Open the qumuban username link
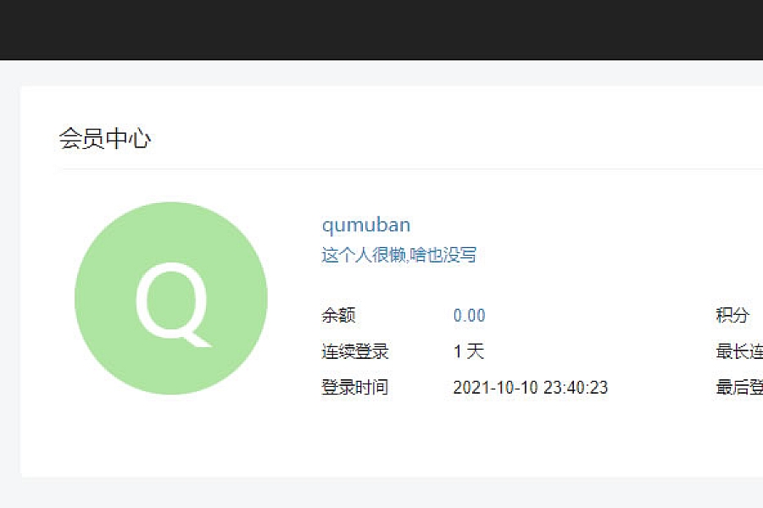The image size is (763, 508). click(366, 225)
